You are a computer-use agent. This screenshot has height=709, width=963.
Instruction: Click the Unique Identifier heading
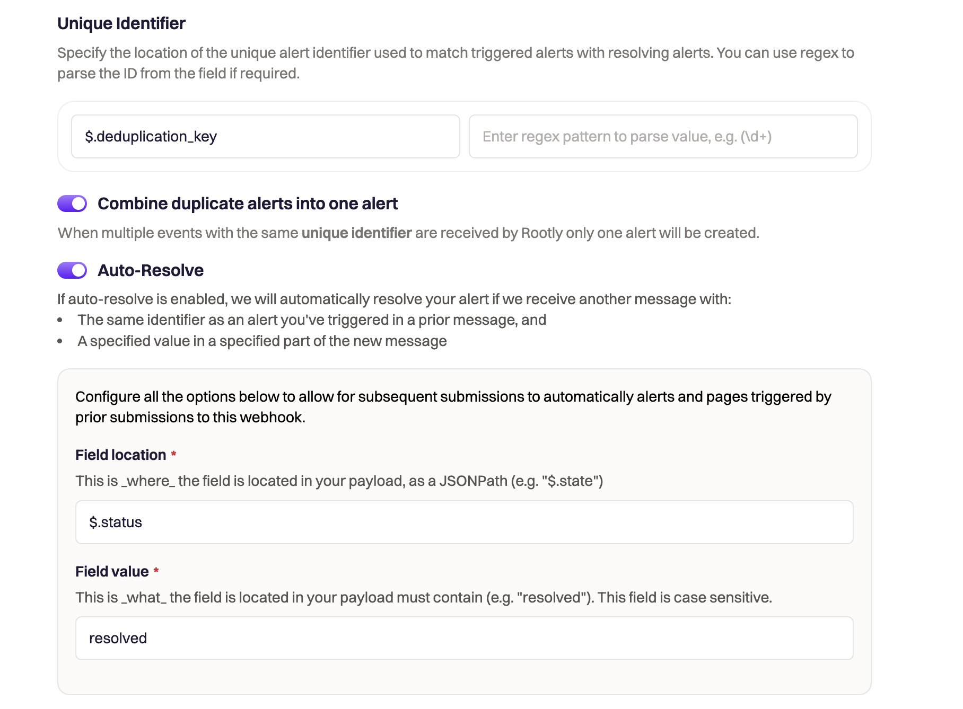pos(121,23)
